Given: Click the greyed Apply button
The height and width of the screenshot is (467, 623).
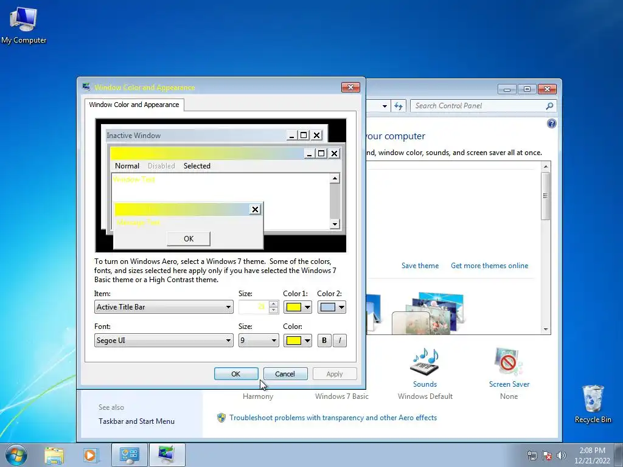Looking at the screenshot, I should click(x=335, y=374).
